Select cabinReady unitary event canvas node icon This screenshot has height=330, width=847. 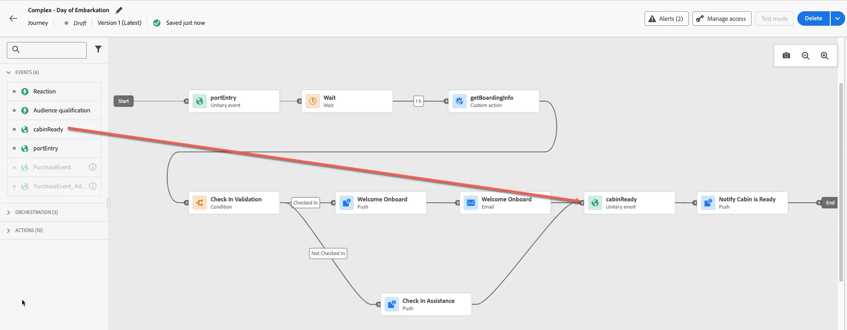click(595, 203)
